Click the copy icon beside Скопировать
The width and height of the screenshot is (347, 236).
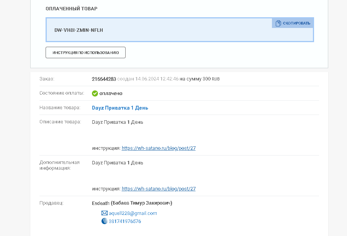(278, 23)
